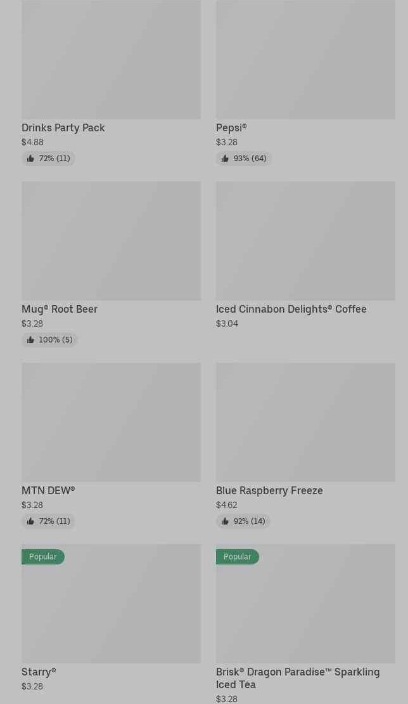The image size is (408, 704).
Task: Click thumbs-up icon under Mug Root Beer
Action: (30, 340)
